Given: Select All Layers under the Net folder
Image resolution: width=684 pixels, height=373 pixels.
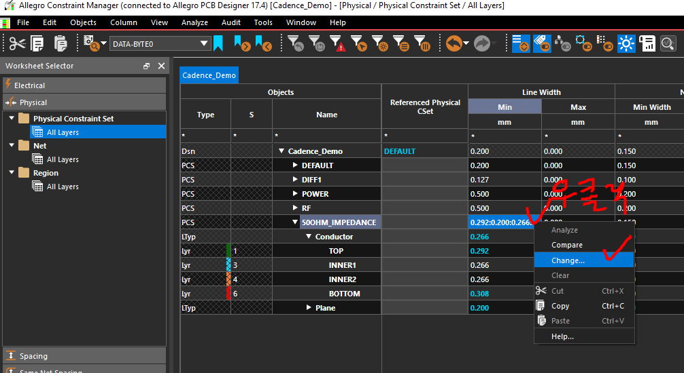Looking at the screenshot, I should point(63,159).
